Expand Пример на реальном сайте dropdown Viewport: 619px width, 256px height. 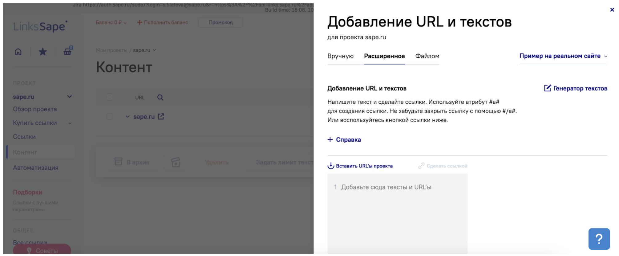(x=563, y=56)
